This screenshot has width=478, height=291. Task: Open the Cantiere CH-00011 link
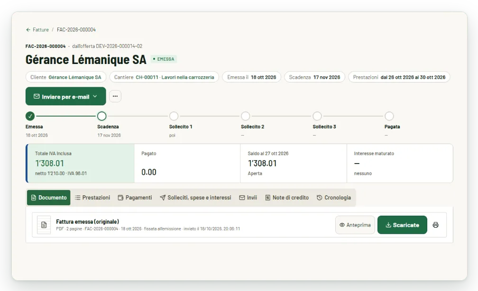164,77
